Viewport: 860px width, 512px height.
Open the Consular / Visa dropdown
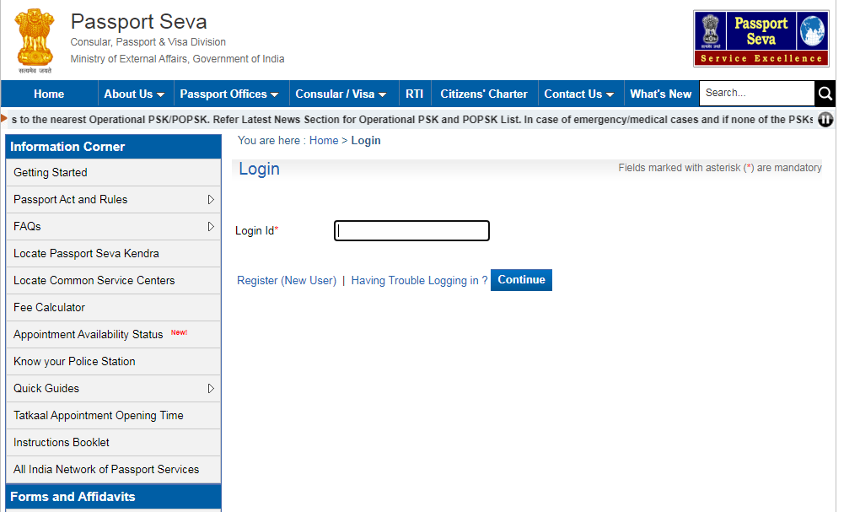(x=338, y=93)
